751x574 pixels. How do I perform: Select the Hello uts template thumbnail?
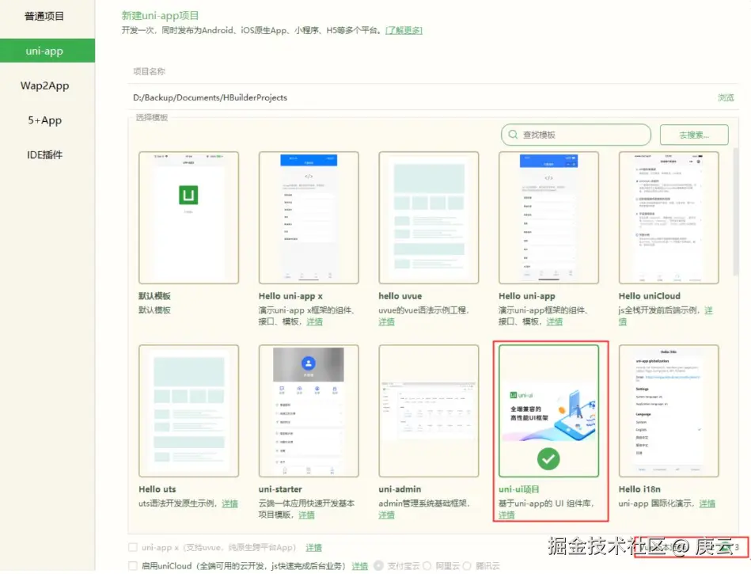[x=188, y=411]
